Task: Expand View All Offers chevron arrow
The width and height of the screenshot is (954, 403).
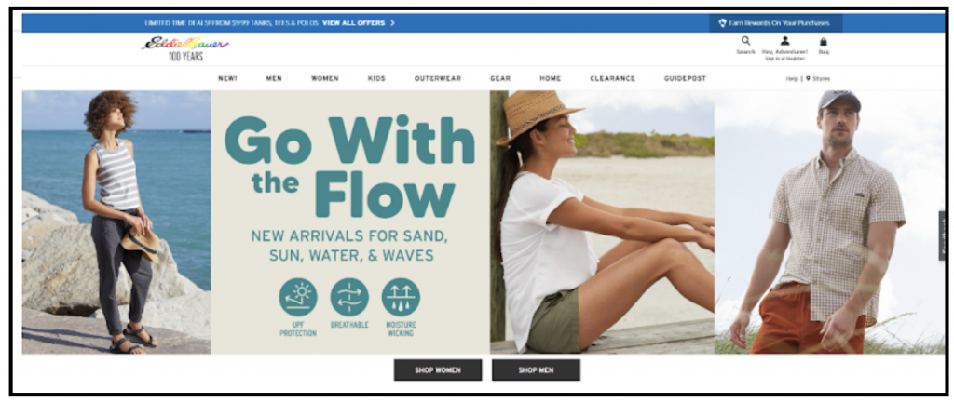Action: [x=392, y=23]
